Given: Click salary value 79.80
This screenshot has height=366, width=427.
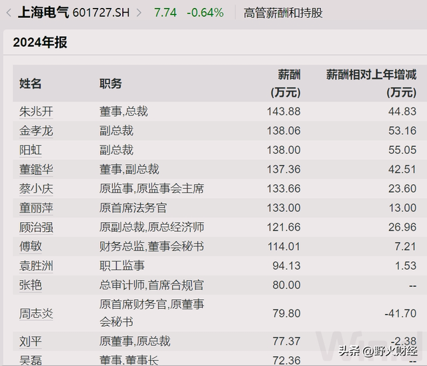Looking at the screenshot, I should pos(286,313).
